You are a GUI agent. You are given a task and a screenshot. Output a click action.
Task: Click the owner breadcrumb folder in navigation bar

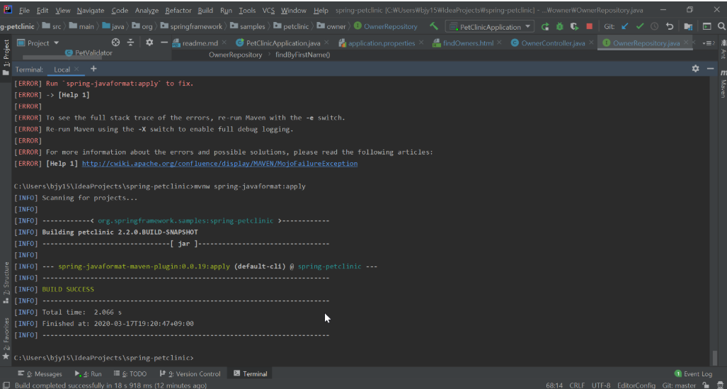331,26
